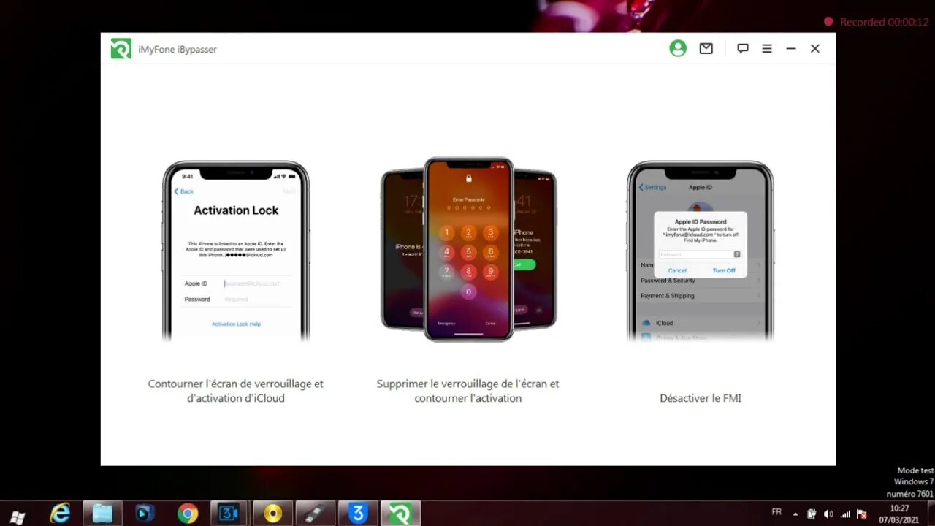Open the power plug battery tray icon
Screen dimensions: 935x526
click(812, 514)
